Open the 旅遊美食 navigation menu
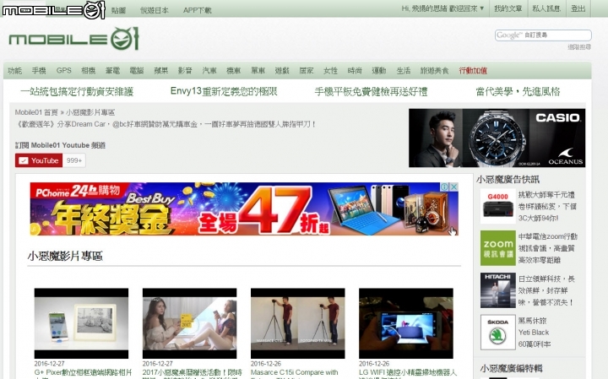Image resolution: width=608 pixels, height=379 pixels. (x=434, y=71)
